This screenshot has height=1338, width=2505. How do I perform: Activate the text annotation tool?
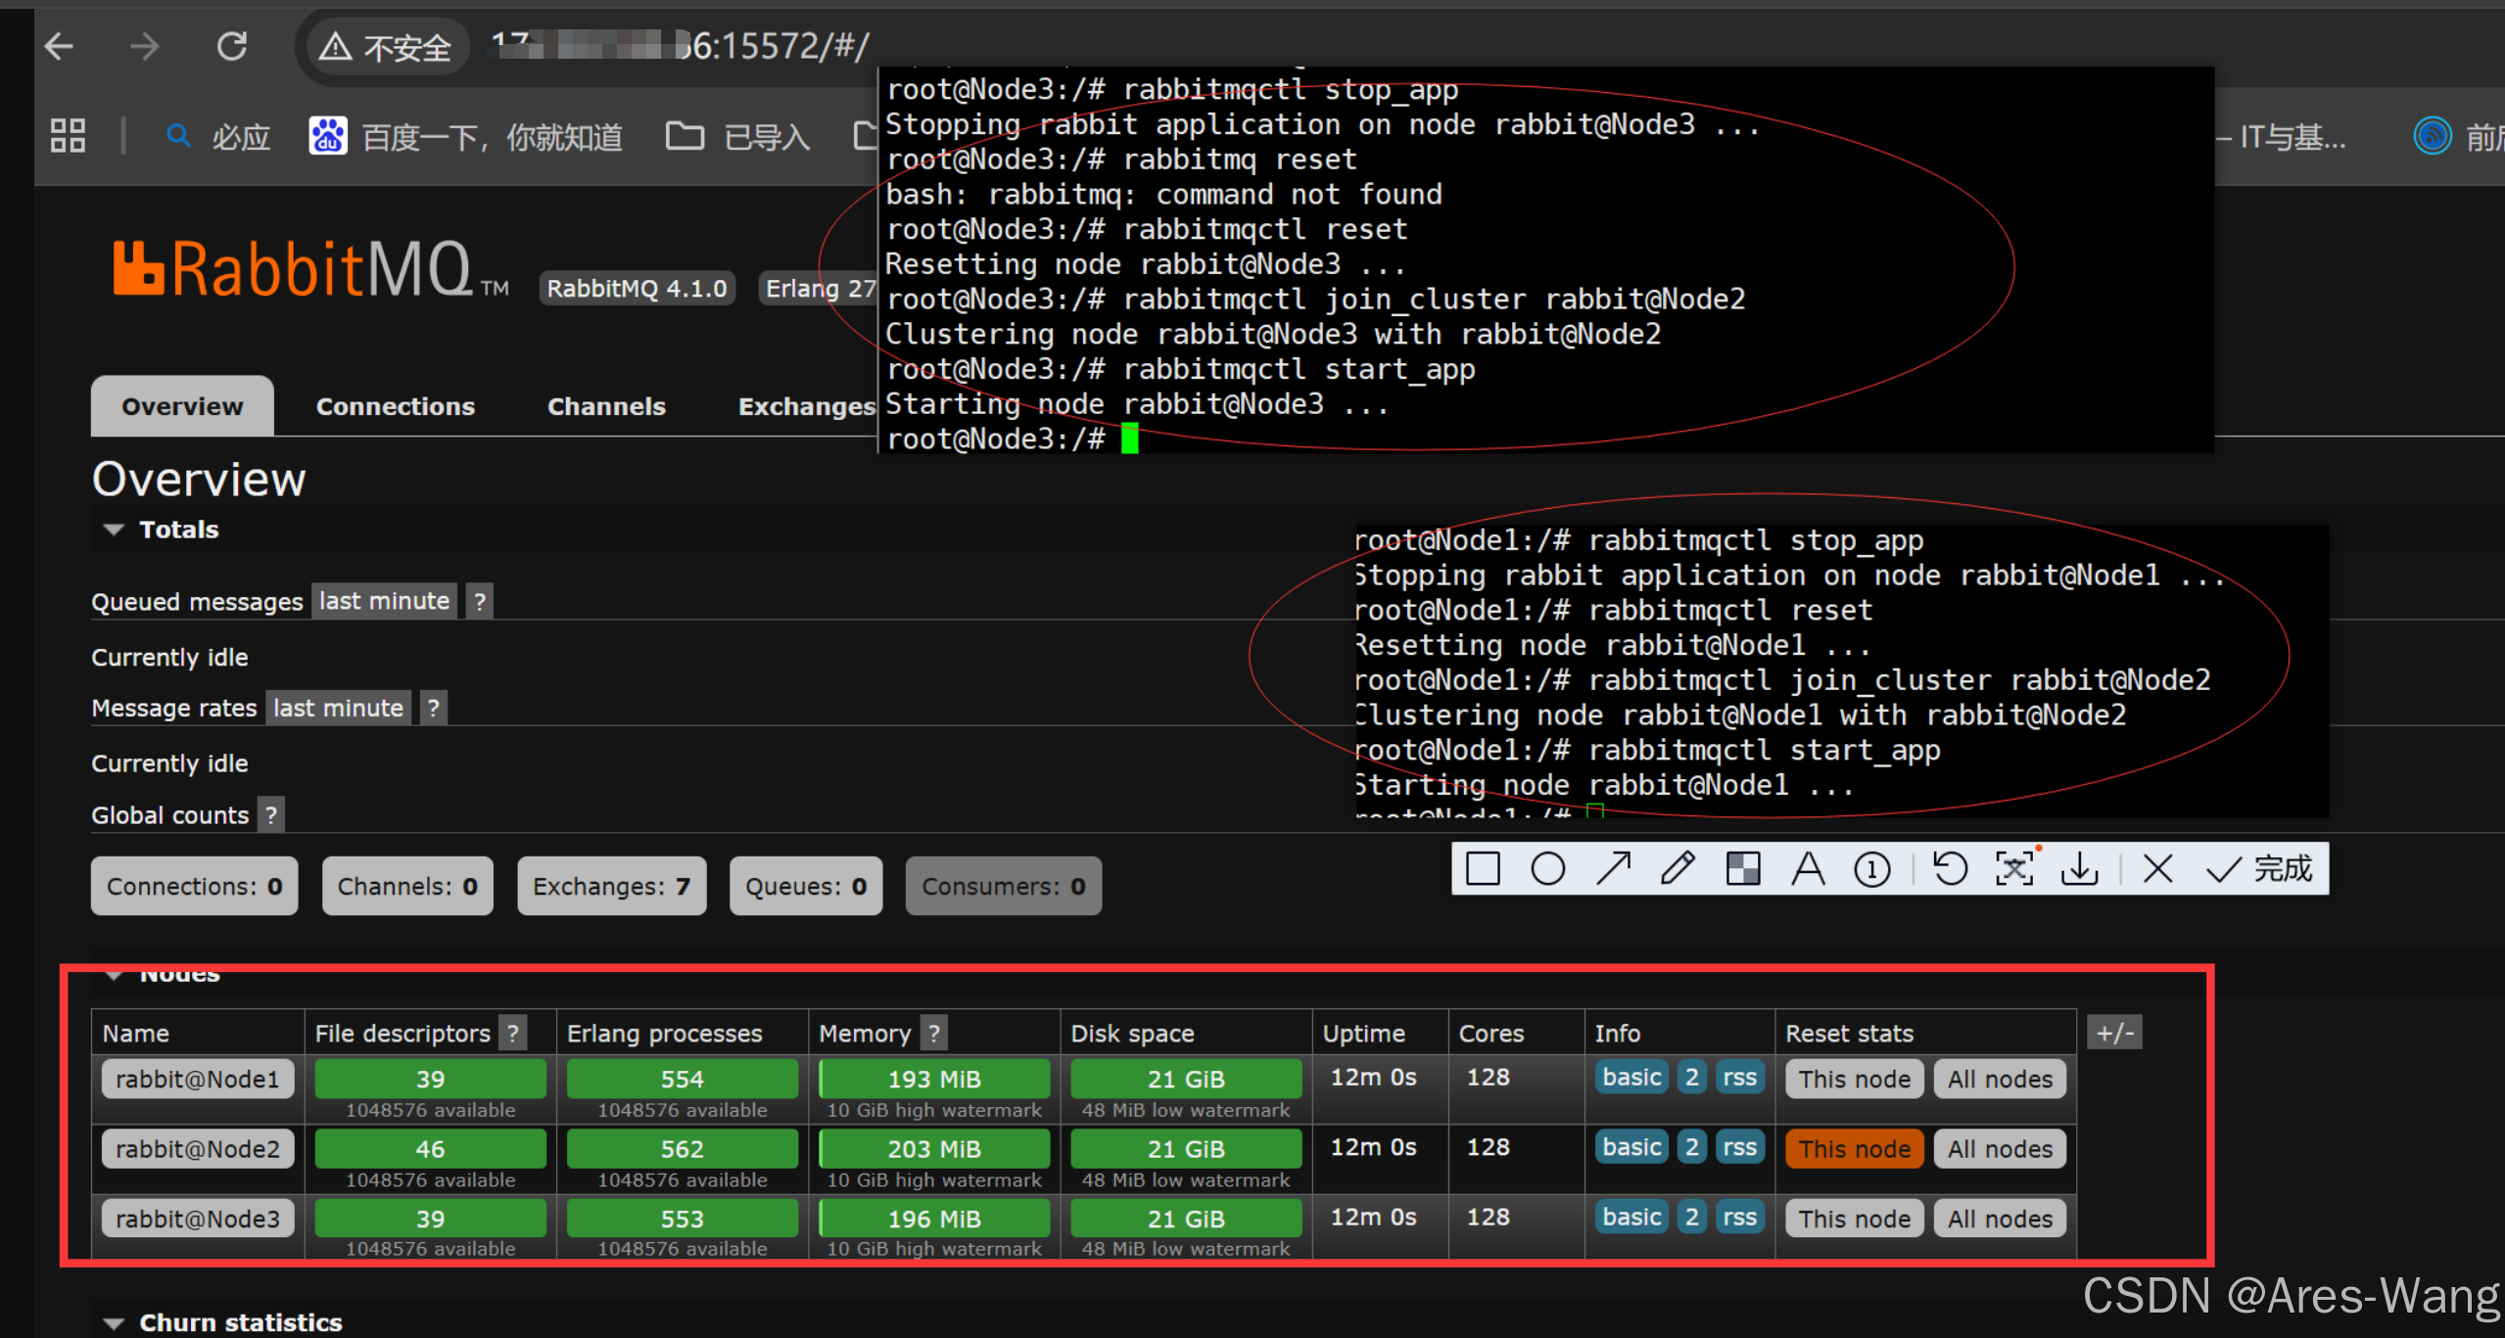pyautogui.click(x=1808, y=868)
